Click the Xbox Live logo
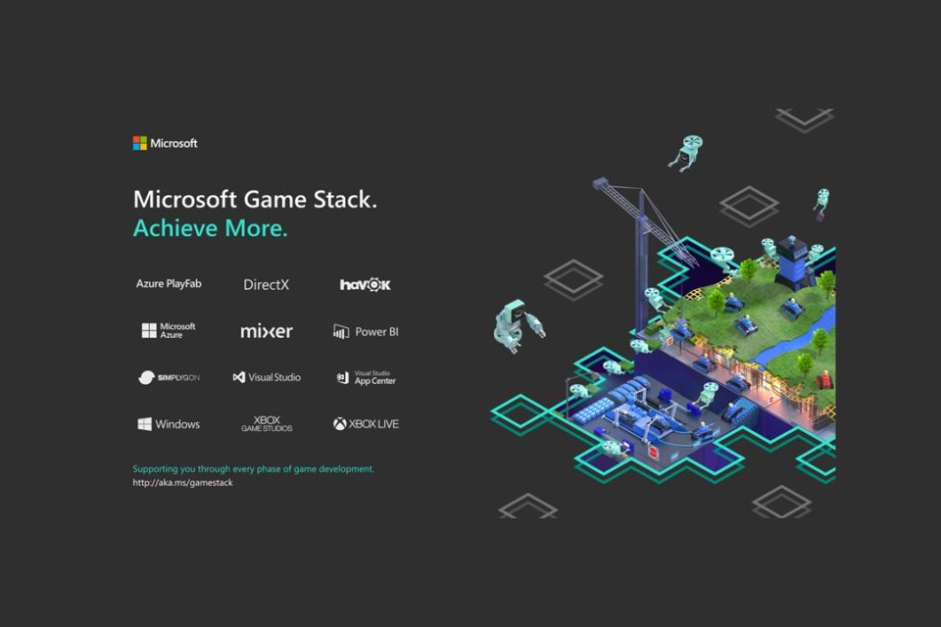 click(x=366, y=424)
